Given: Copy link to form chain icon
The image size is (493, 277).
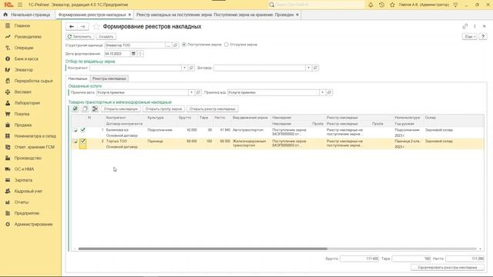Looking at the screenshot, I should (x=465, y=26).
